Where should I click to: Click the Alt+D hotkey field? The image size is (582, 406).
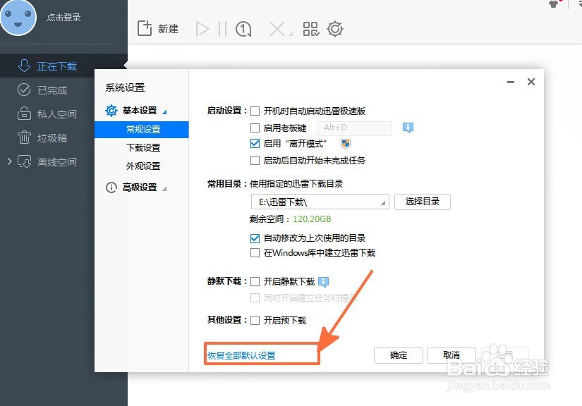click(x=354, y=128)
